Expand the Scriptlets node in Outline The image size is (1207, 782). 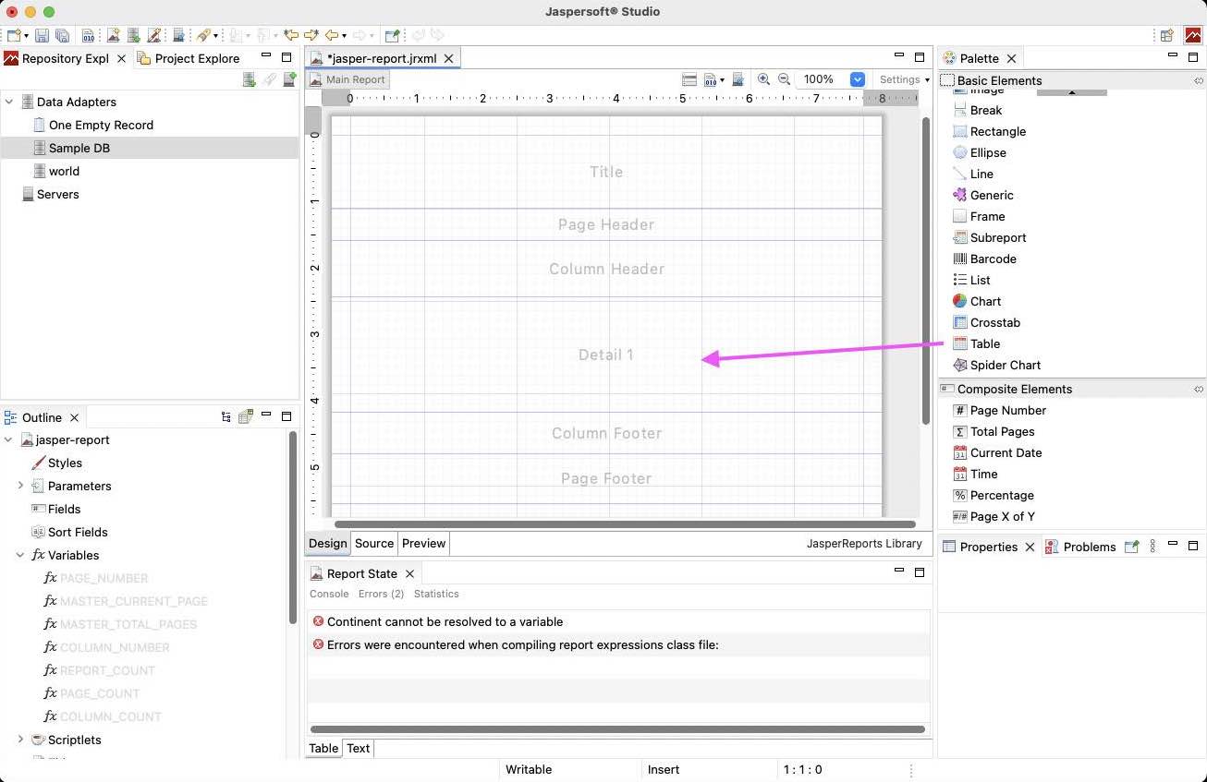pos(20,740)
